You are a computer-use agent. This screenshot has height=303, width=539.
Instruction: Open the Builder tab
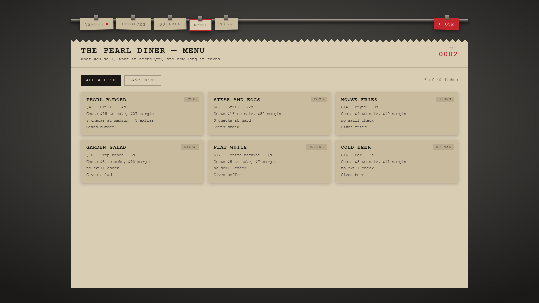point(170,24)
